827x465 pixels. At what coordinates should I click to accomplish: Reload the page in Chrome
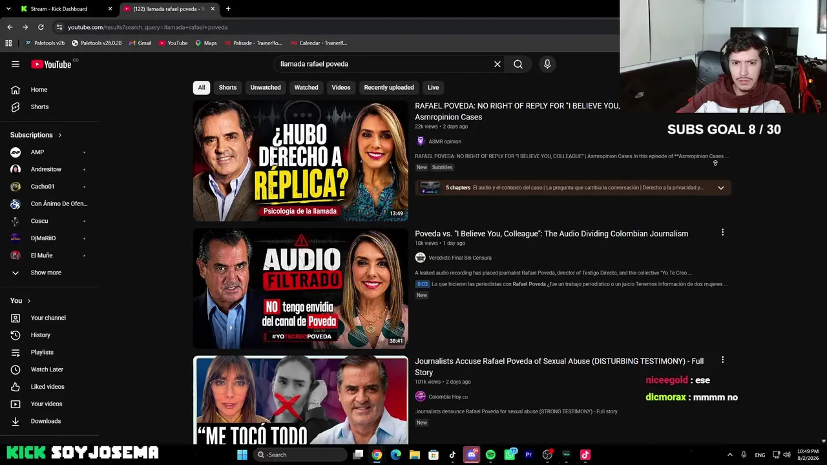pyautogui.click(x=41, y=27)
